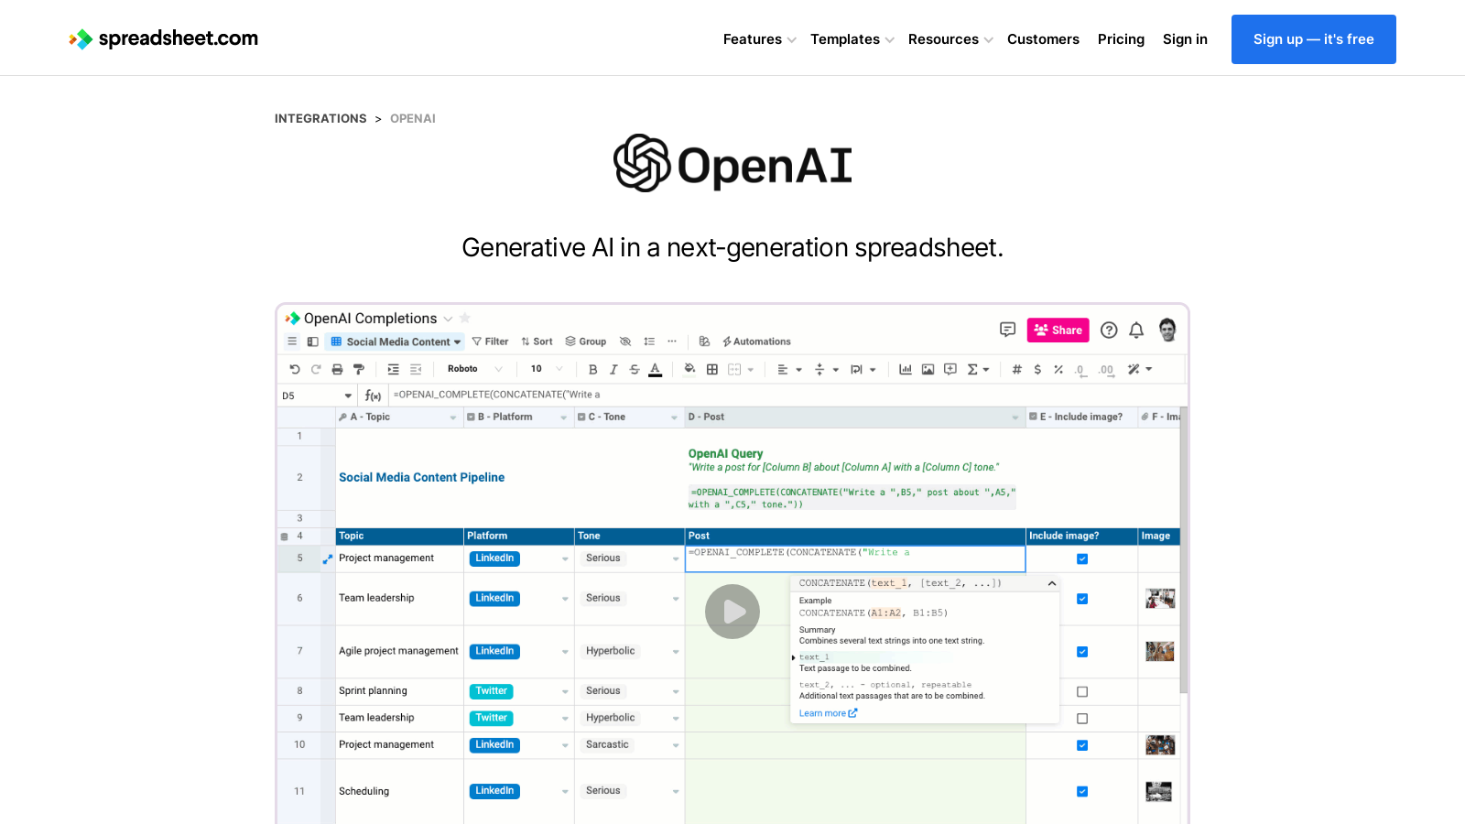1465x824 pixels.
Task: Click the increase decimal places icon
Action: (x=1106, y=371)
